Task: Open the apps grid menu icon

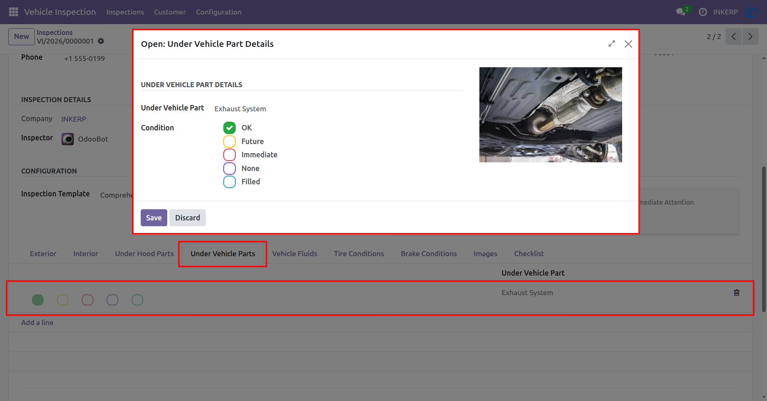Action: pyautogui.click(x=13, y=12)
